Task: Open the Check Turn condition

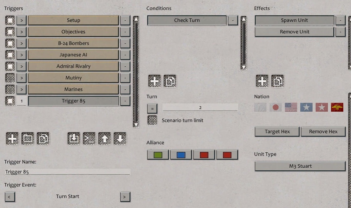Action: point(187,20)
